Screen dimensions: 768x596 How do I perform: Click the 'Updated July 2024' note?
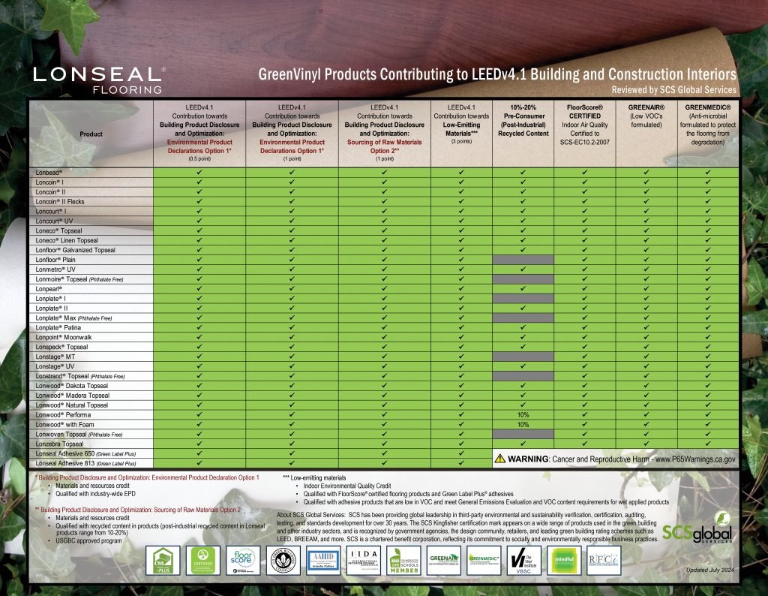point(709,570)
